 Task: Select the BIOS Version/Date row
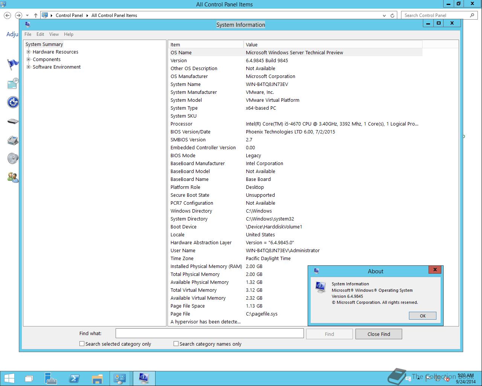pyautogui.click(x=295, y=132)
